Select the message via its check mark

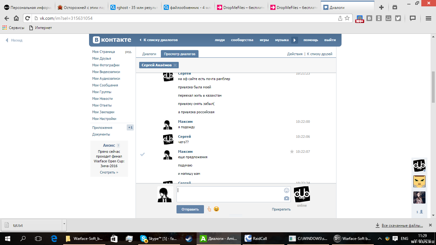(x=143, y=154)
